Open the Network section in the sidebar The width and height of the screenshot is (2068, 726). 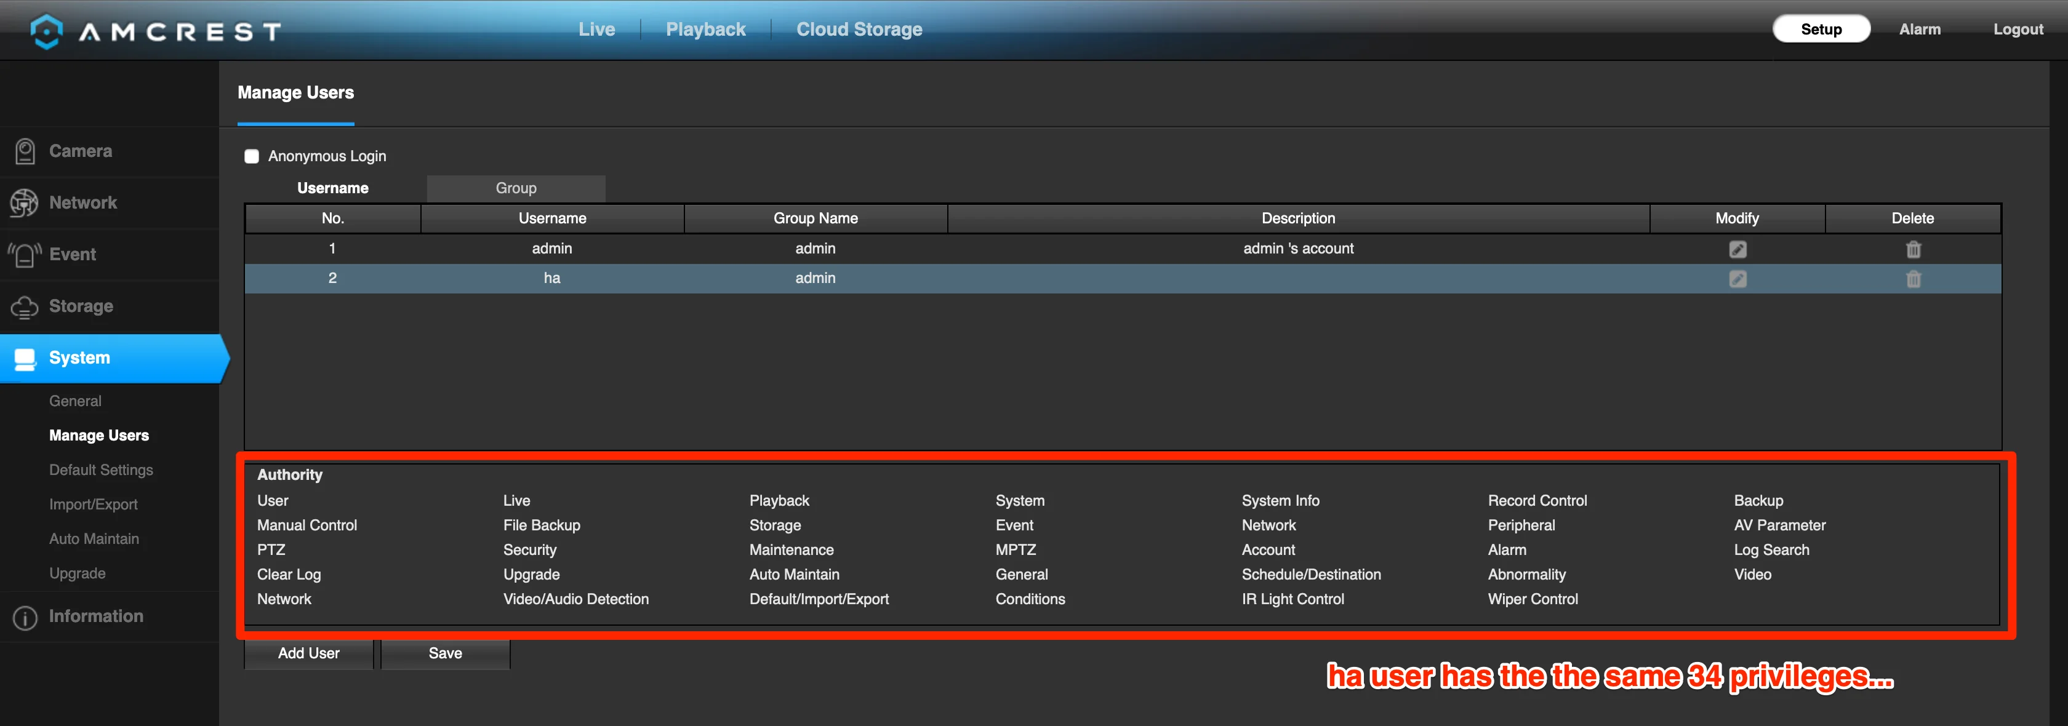pyautogui.click(x=82, y=202)
